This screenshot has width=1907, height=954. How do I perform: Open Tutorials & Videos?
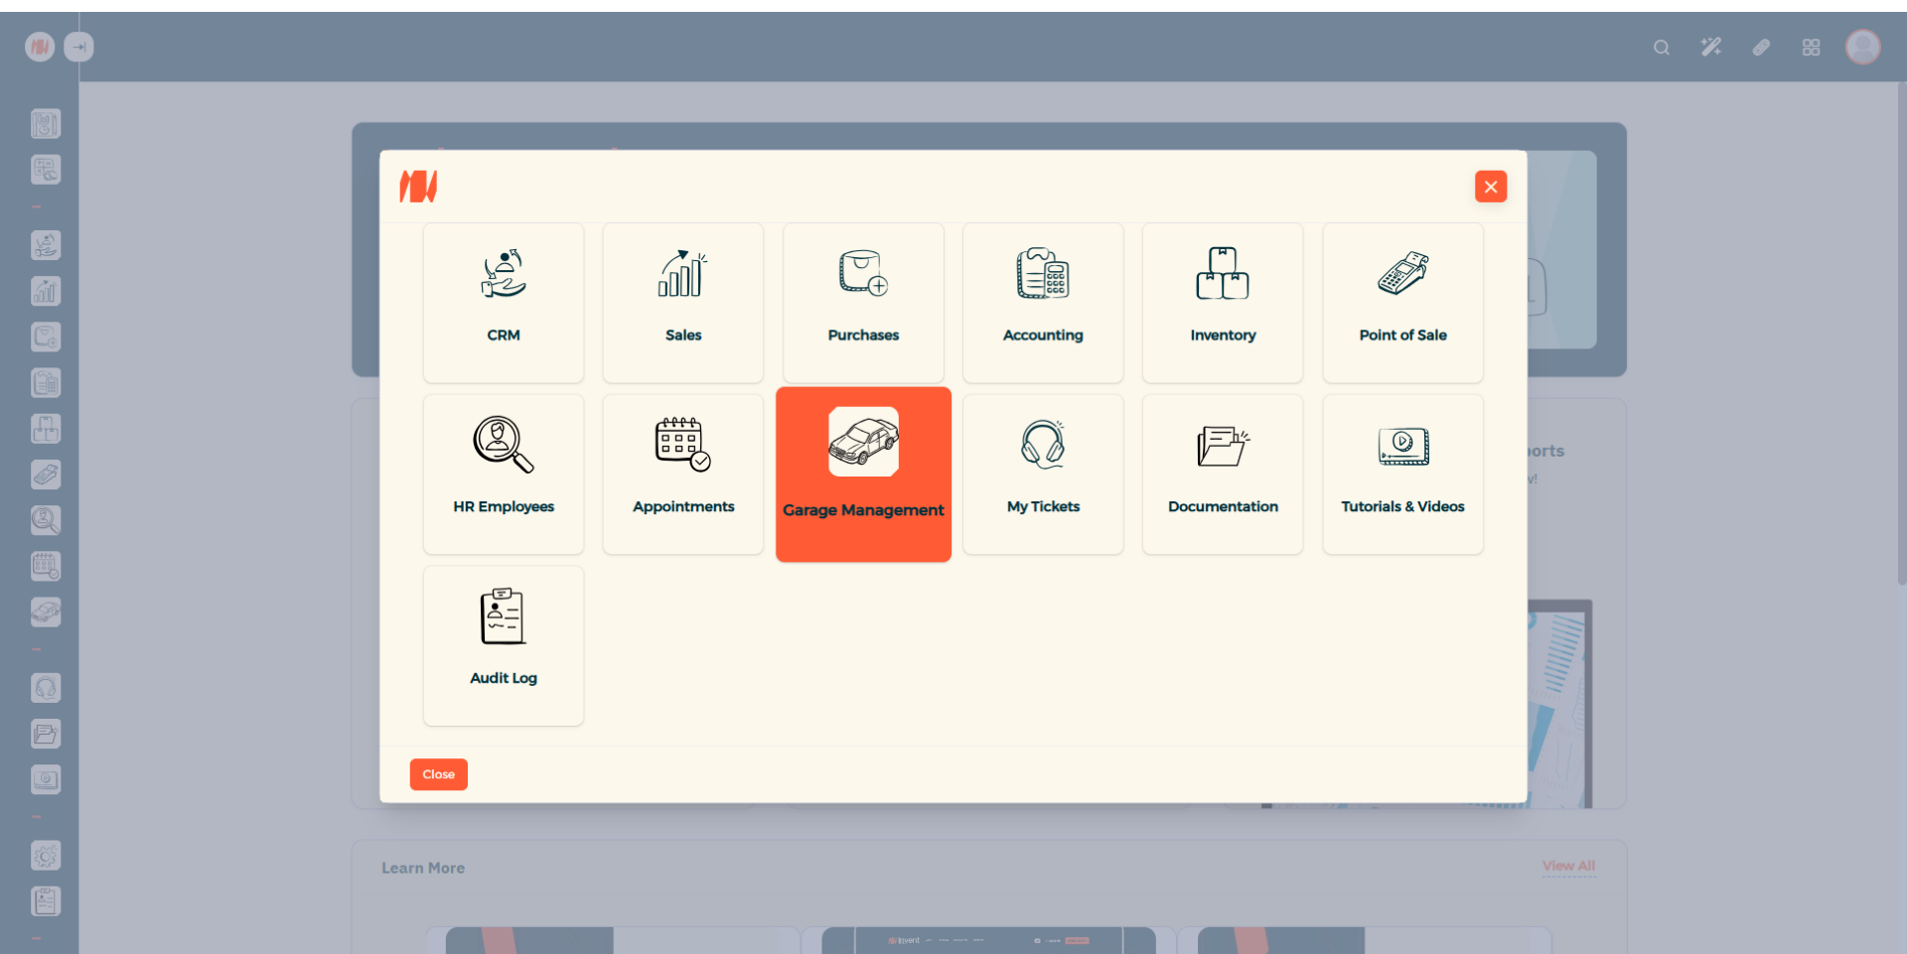(1402, 474)
